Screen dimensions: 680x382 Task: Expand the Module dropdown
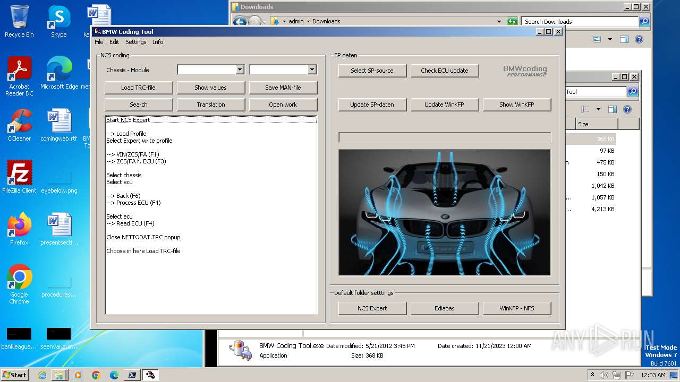coord(312,70)
